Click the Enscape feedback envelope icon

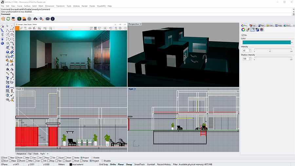pos(47,19)
